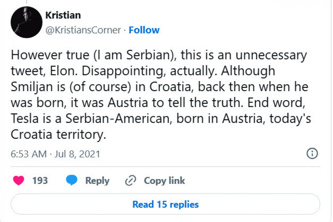The image size is (333, 222).
Task: Click the 193 likes count
Action: point(40,181)
